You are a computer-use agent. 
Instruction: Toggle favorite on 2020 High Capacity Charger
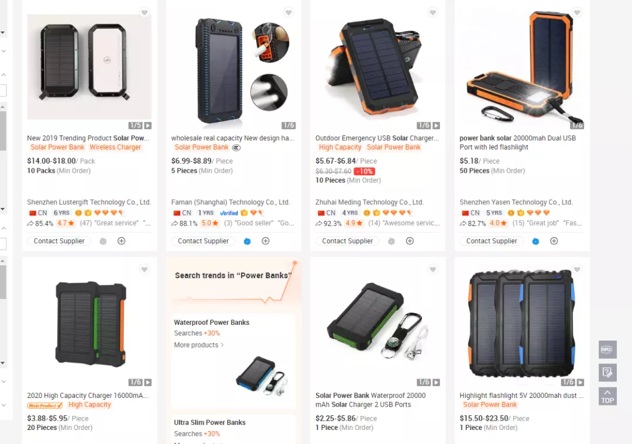[144, 269]
